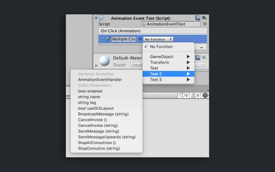The width and height of the screenshot is (275, 172).
Task: Open help for Animation Event Test script
Action: click(x=198, y=18)
